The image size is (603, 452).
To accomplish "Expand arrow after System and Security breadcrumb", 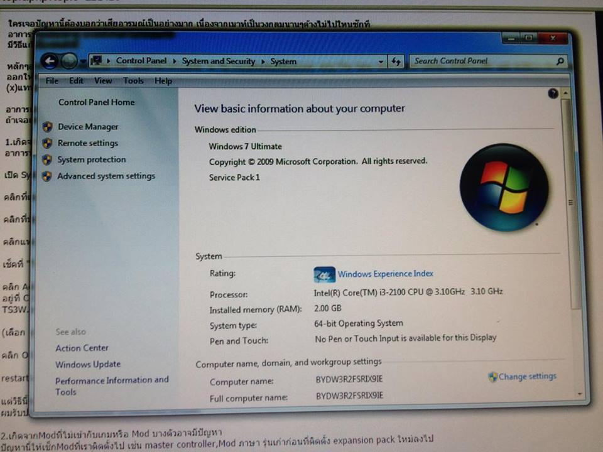I will (263, 62).
